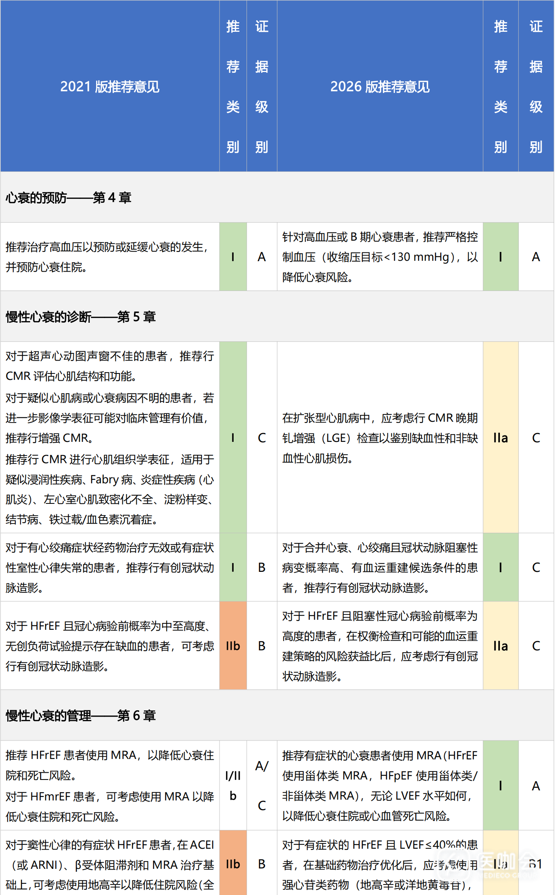Click the I/IIb class cell for 2021 MRA
The width and height of the screenshot is (555, 895).
pyautogui.click(x=233, y=786)
